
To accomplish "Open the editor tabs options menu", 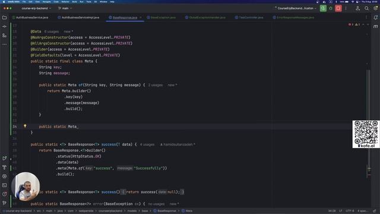I will pyautogui.click(x=366, y=17).
